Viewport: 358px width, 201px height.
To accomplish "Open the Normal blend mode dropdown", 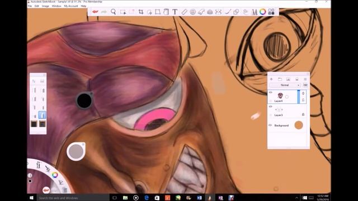I will (285, 85).
